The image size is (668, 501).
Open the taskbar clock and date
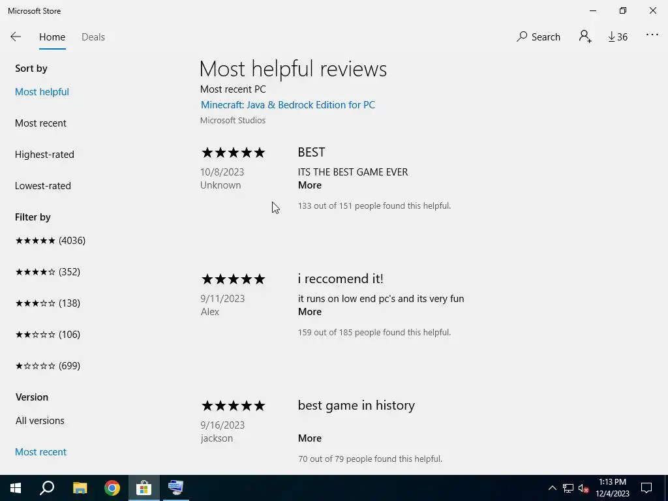click(613, 488)
